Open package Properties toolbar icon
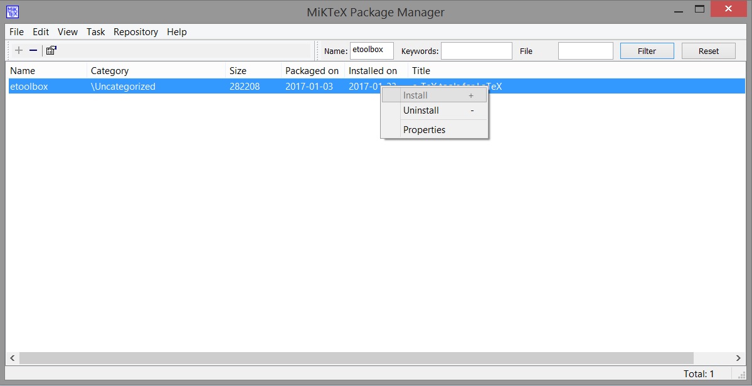 click(51, 50)
